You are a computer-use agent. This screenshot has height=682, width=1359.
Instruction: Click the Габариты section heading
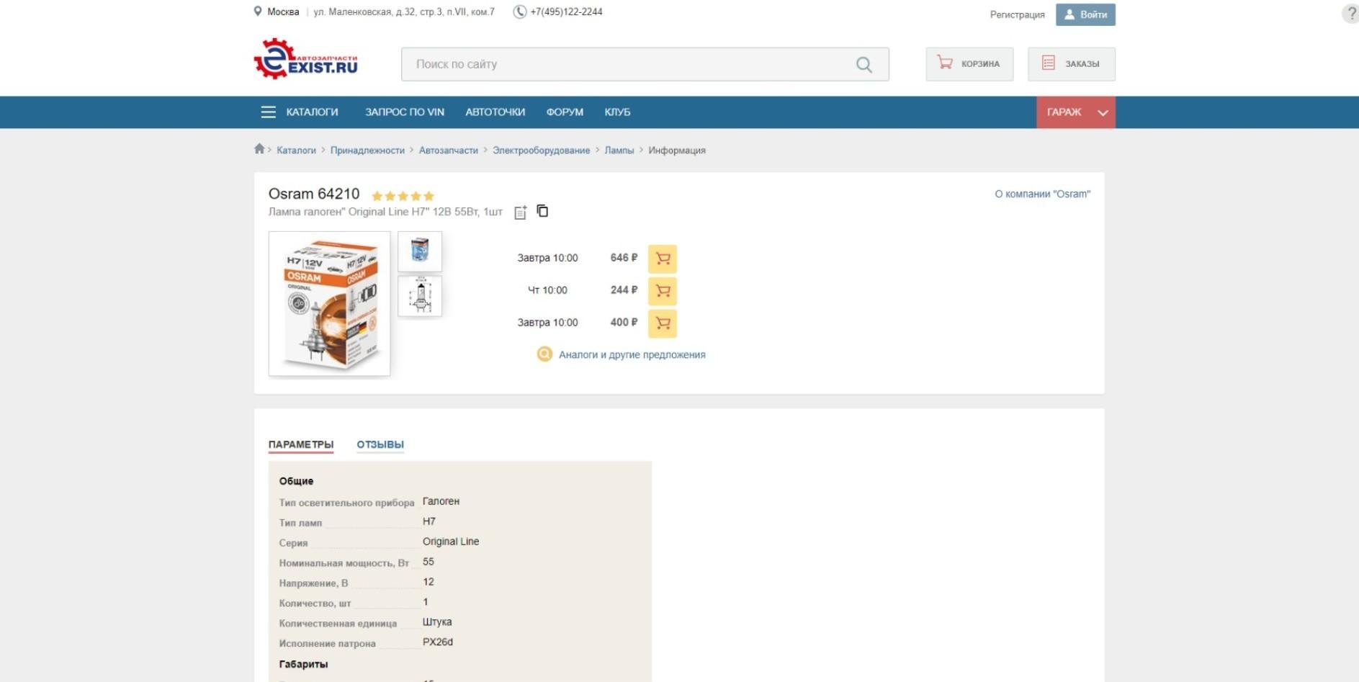click(x=303, y=664)
